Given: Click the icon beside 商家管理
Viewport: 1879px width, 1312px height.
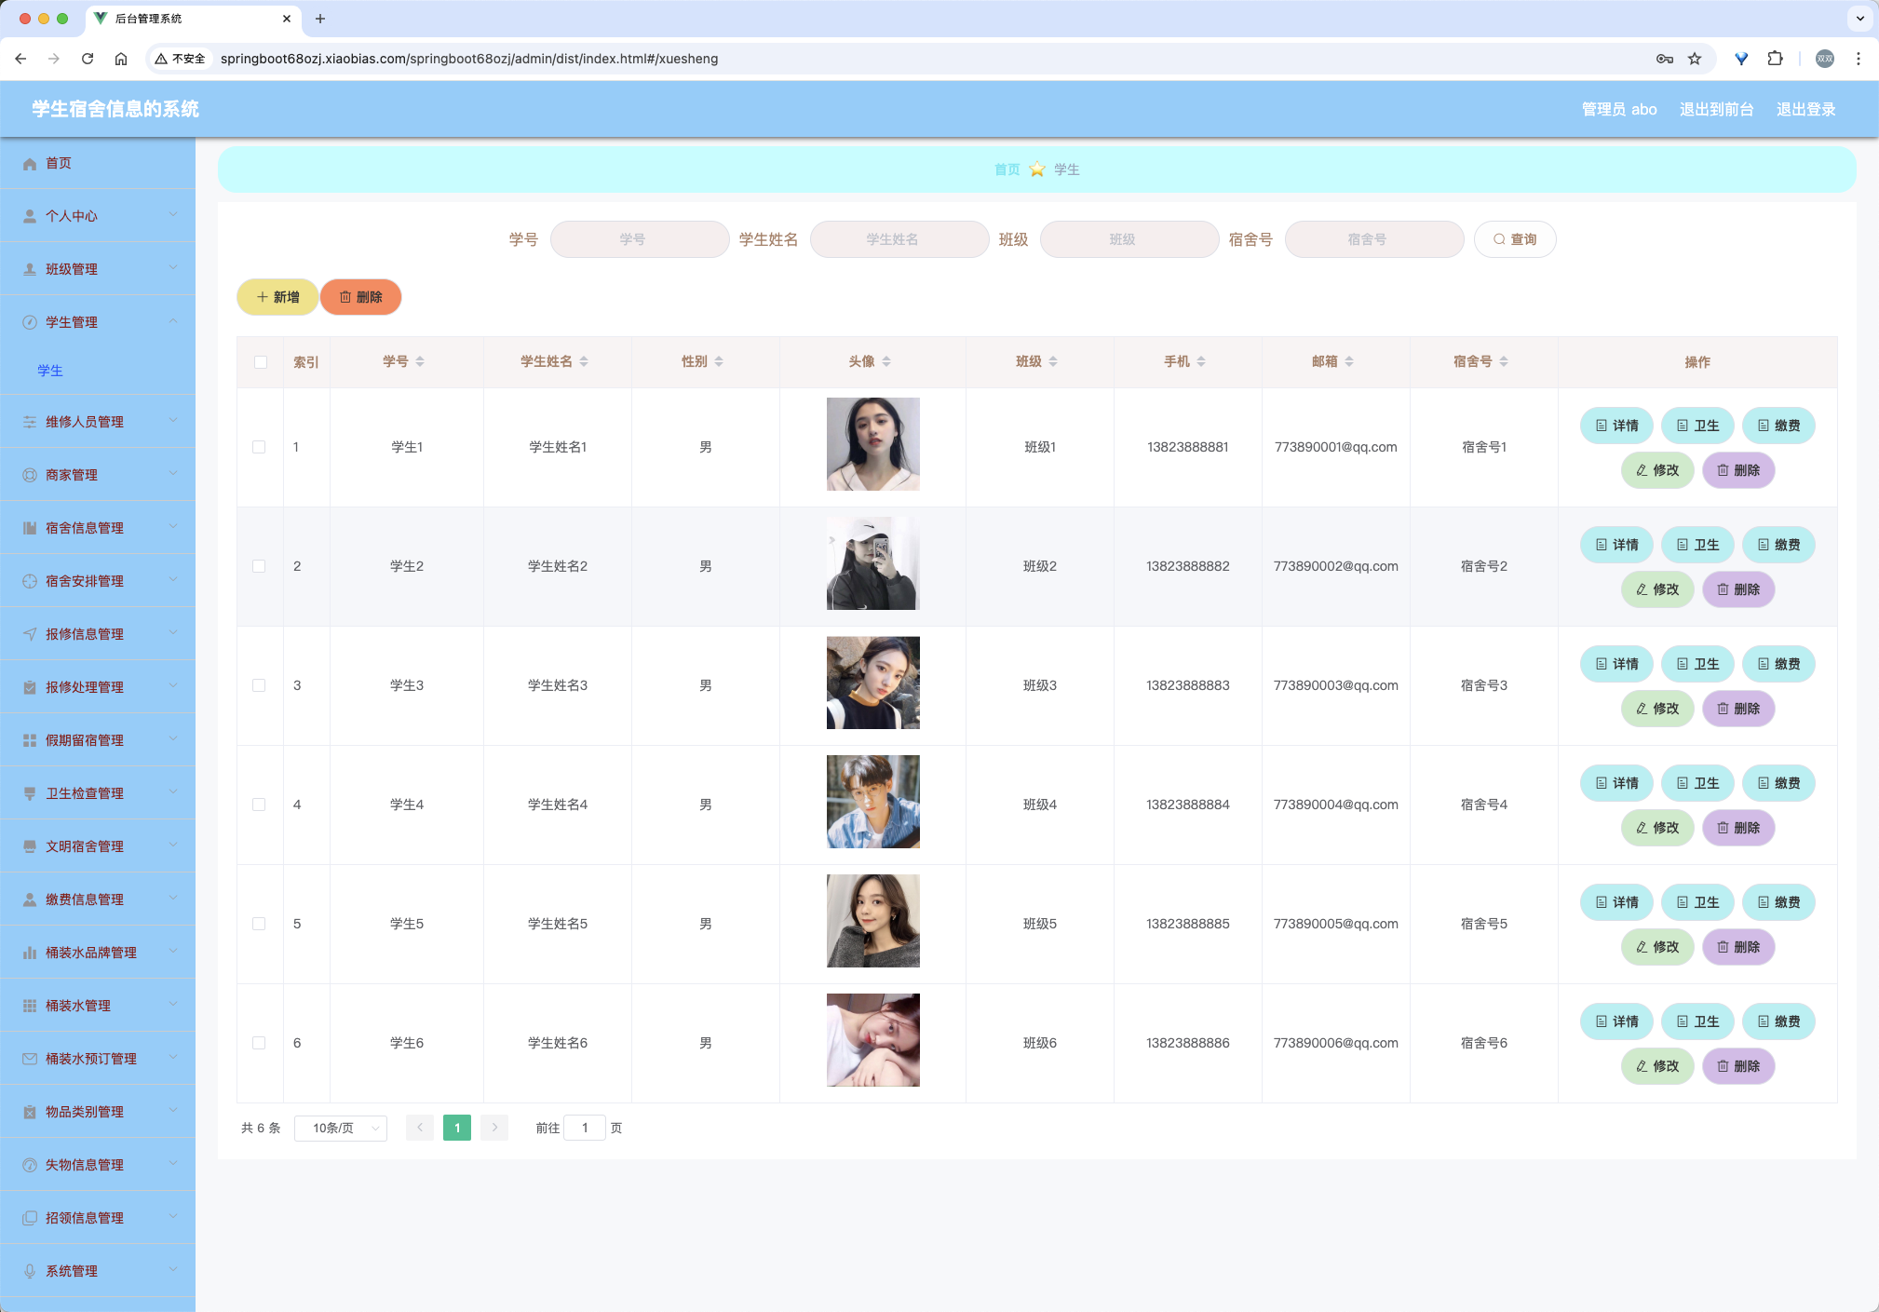Looking at the screenshot, I should 30,475.
